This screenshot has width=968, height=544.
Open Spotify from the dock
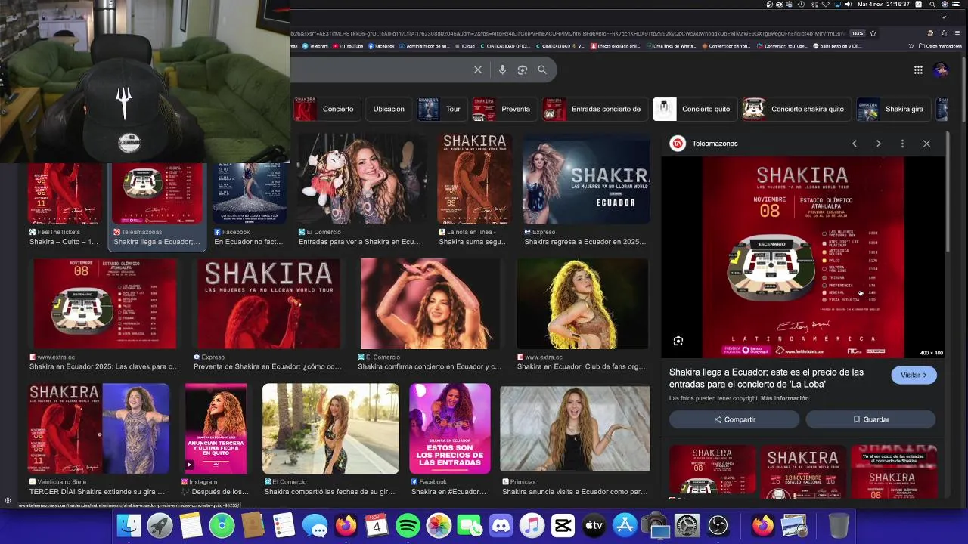408,525
